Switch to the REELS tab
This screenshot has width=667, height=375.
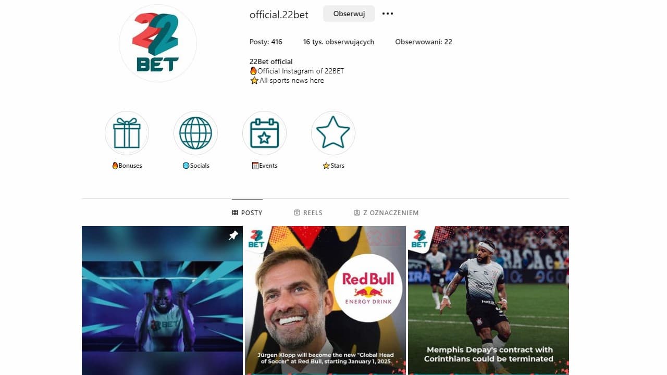coord(308,213)
